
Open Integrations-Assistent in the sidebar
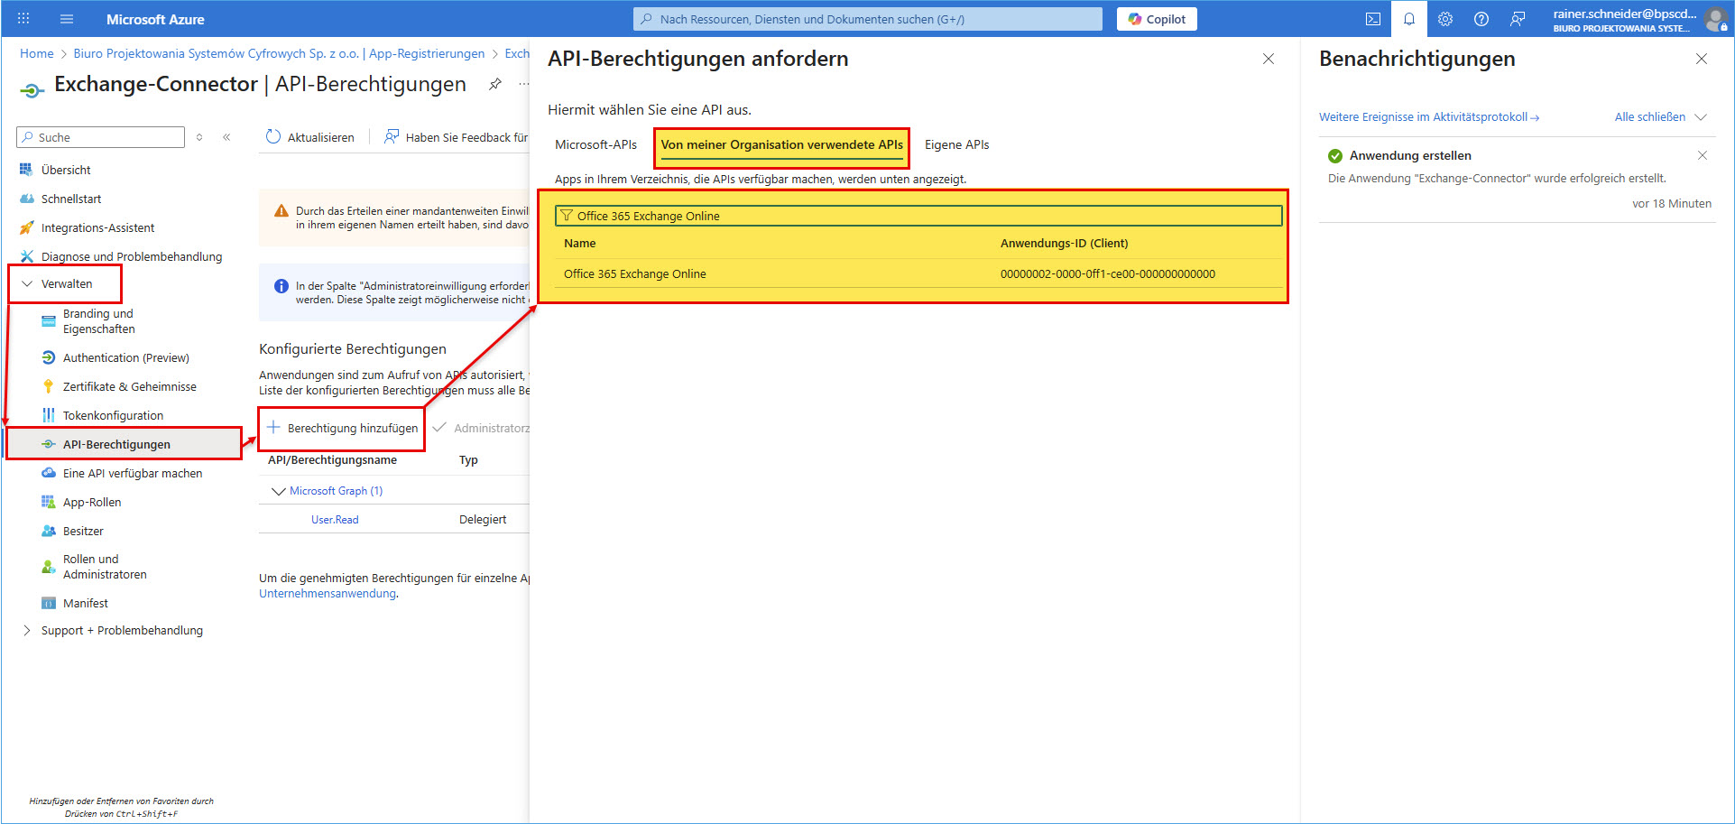97,227
